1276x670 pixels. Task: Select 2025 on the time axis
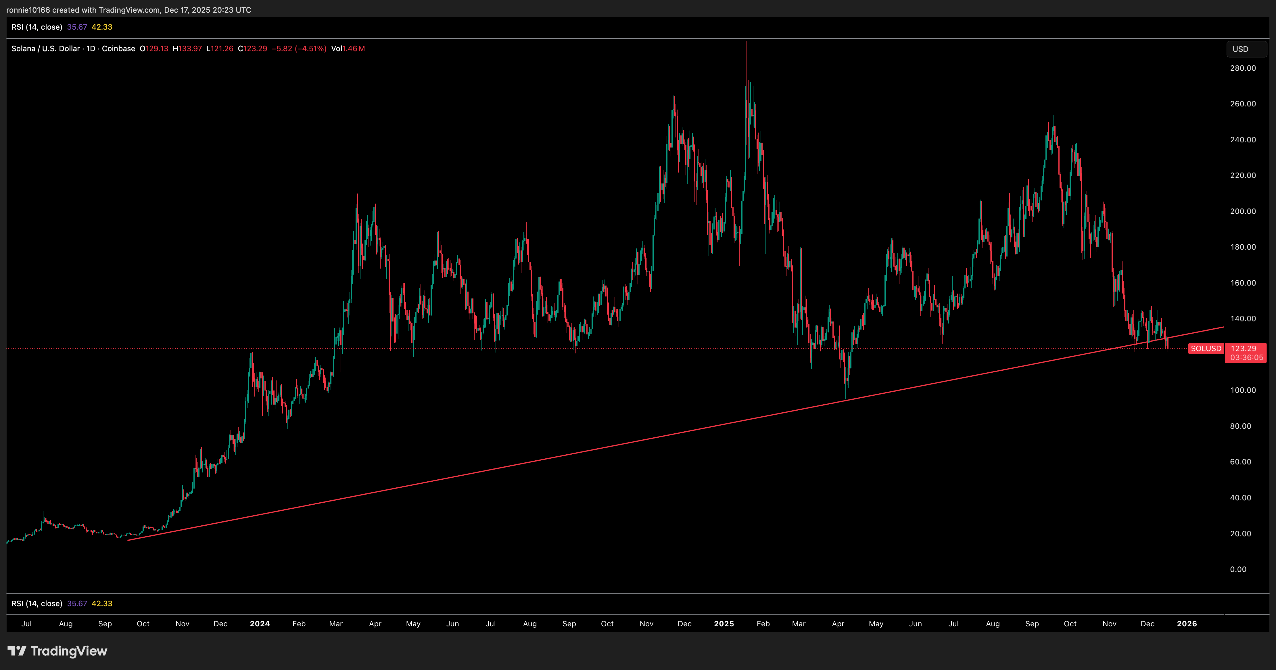[x=724, y=624]
